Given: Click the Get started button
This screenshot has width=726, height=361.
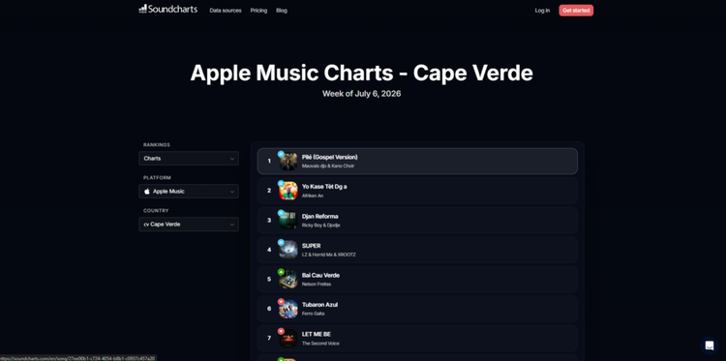Looking at the screenshot, I should pos(576,11).
